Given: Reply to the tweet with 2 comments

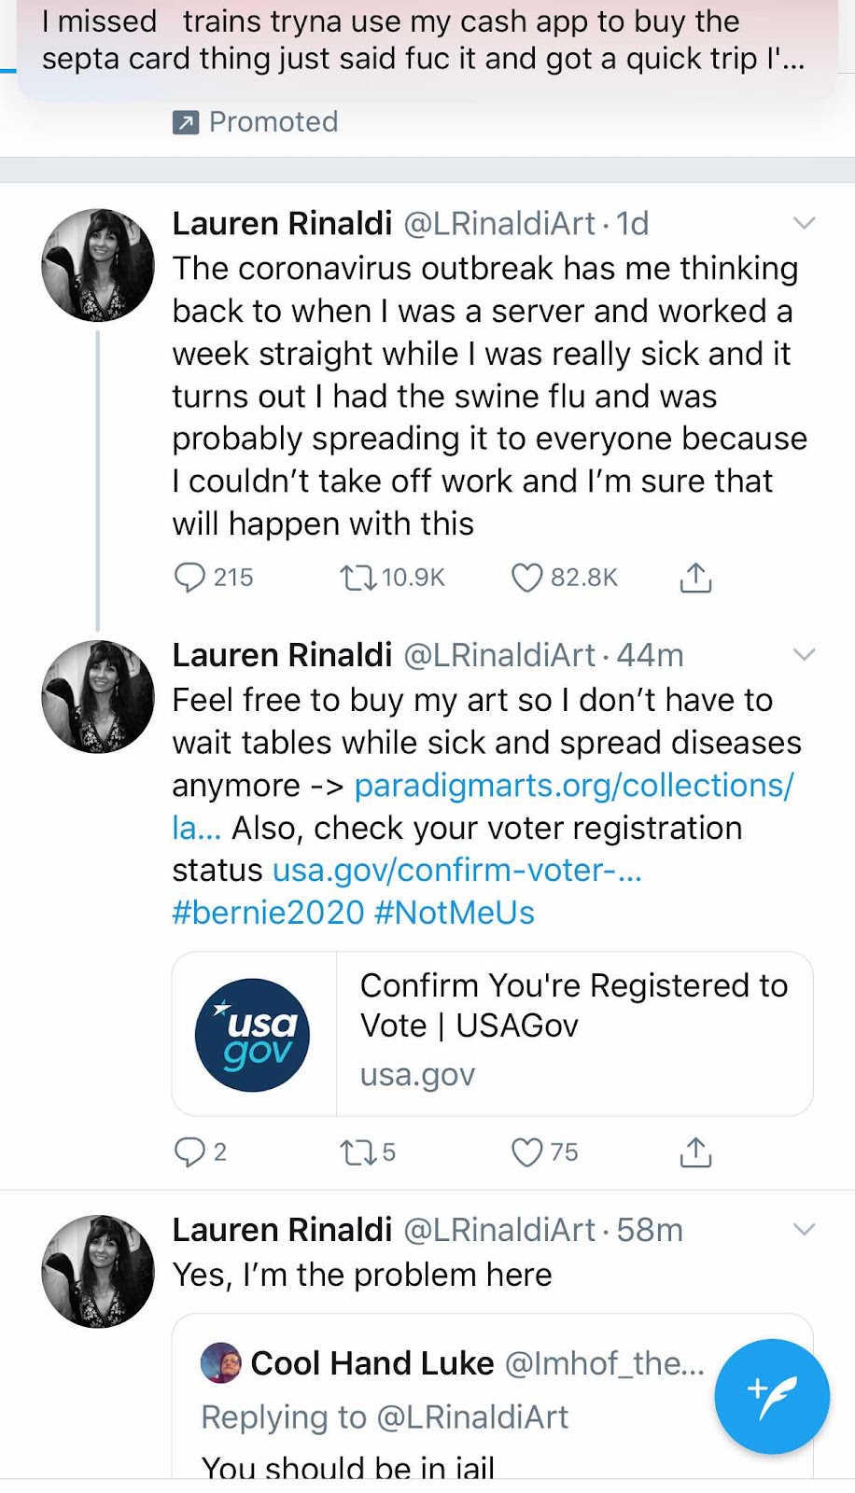Looking at the screenshot, I should 189,1152.
